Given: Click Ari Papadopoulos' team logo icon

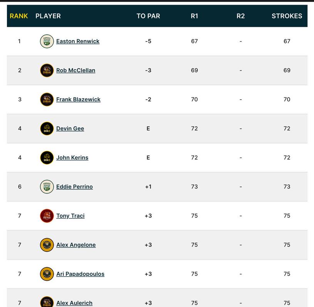Looking at the screenshot, I should (x=47, y=274).
